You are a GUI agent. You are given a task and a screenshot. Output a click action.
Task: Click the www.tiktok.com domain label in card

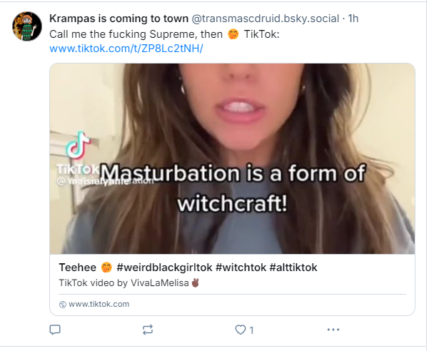99,304
